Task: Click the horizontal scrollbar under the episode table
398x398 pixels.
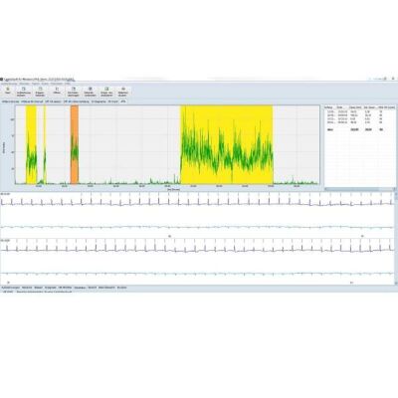Action: [x=360, y=189]
